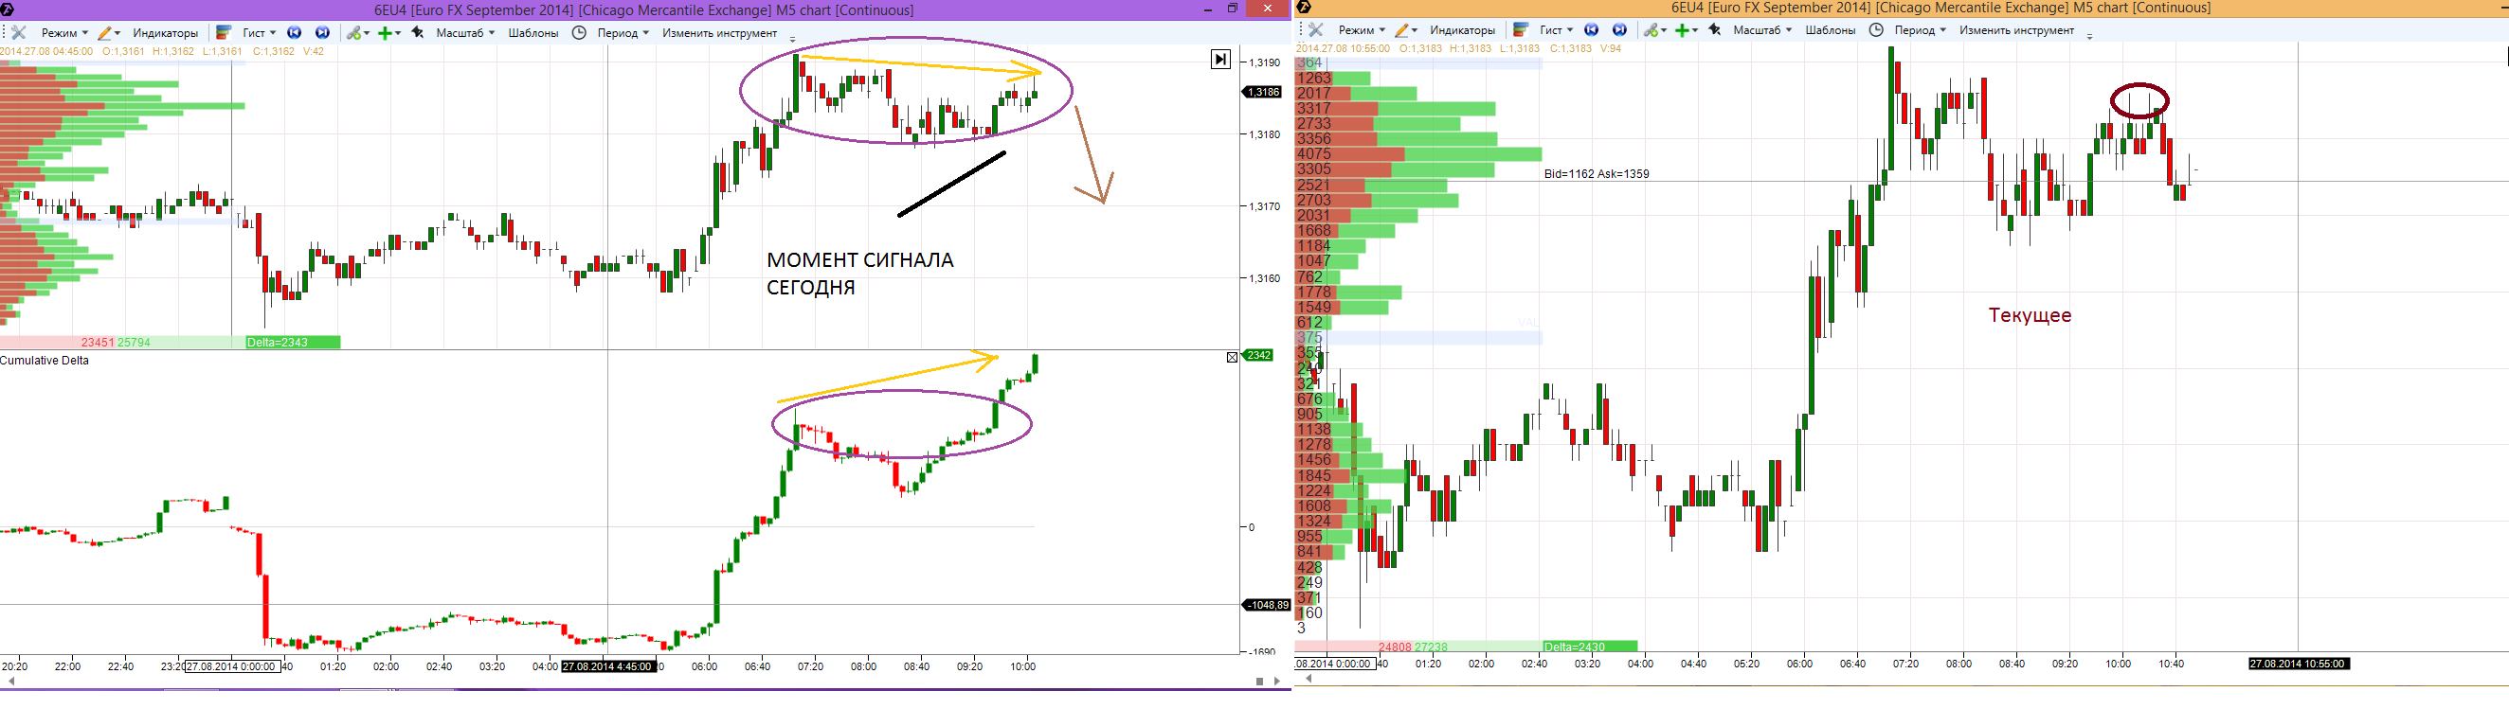Open pencil drawing tools in right orange window
The height and width of the screenshot is (727, 2509).
point(1406,30)
